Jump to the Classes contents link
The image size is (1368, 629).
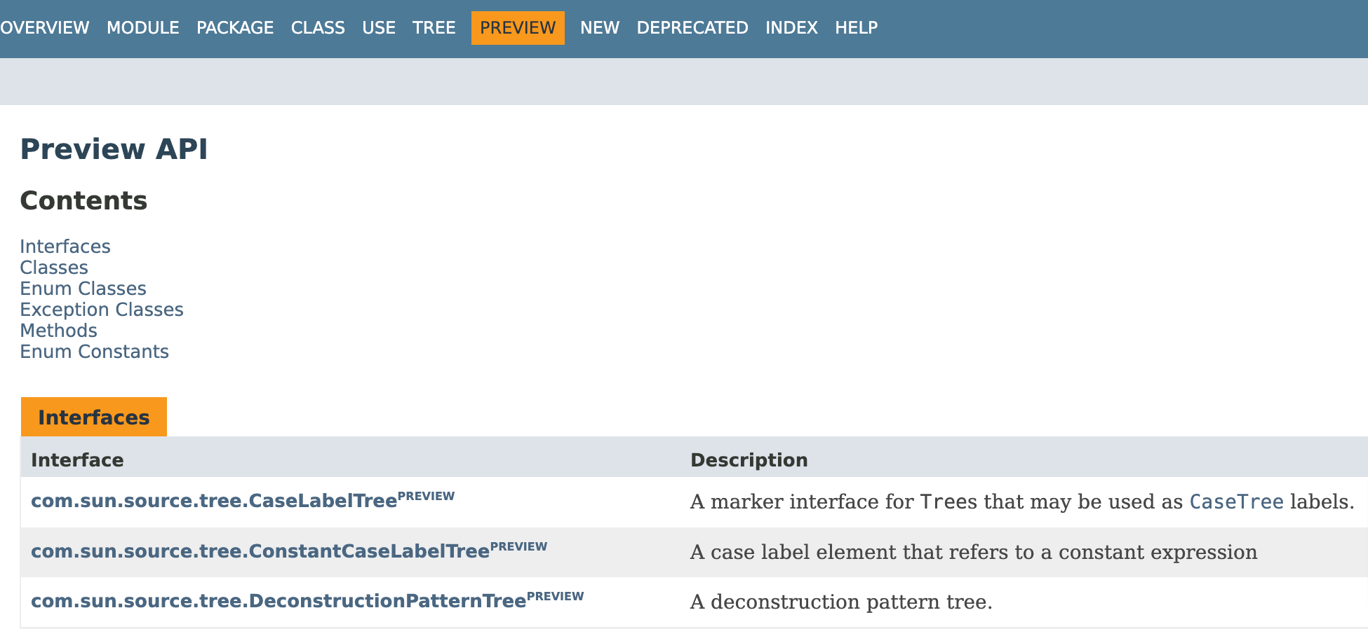(54, 268)
